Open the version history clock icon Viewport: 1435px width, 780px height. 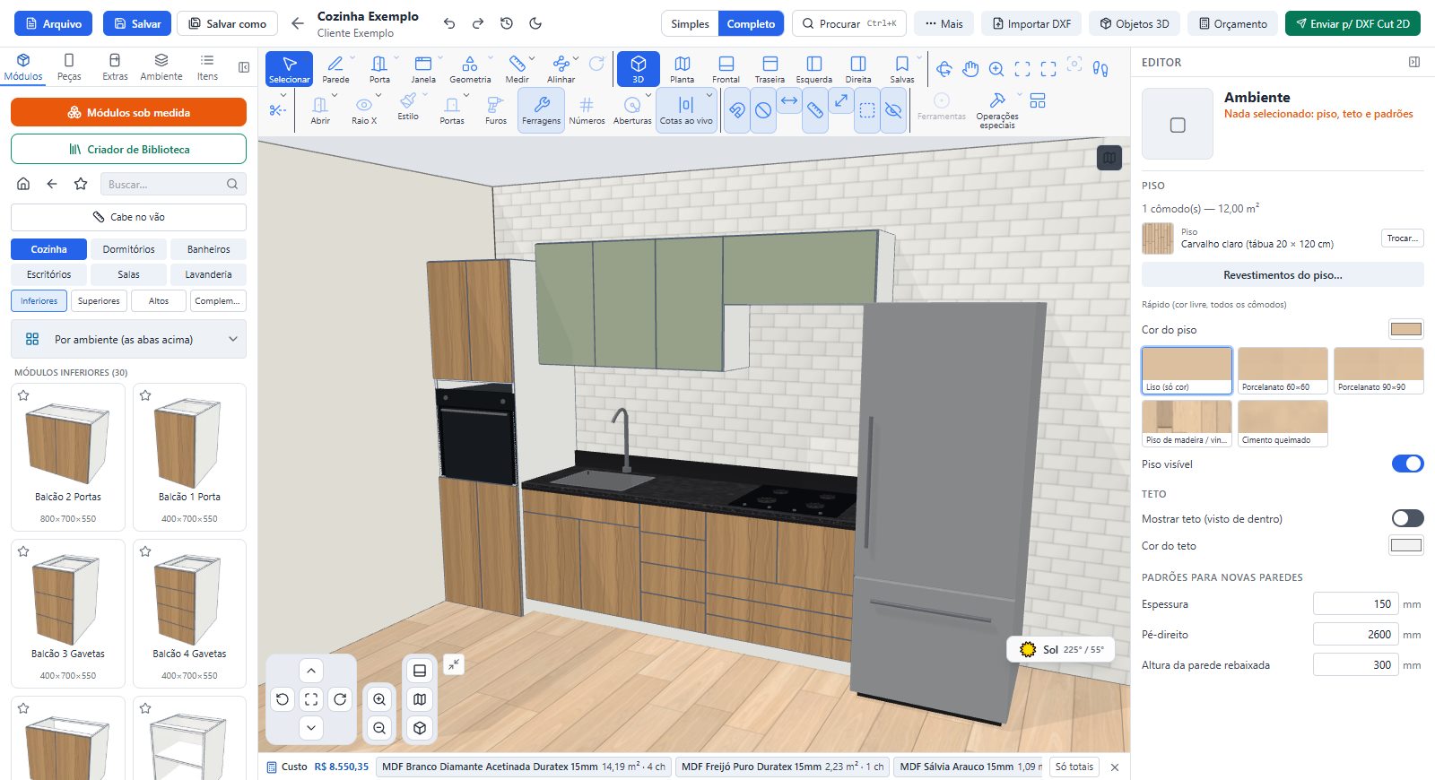507,23
